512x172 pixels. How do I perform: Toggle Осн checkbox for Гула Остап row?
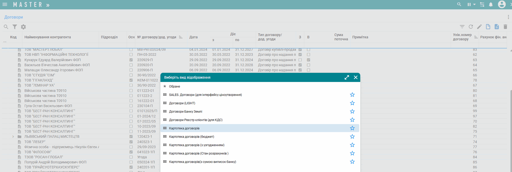(x=131, y=106)
